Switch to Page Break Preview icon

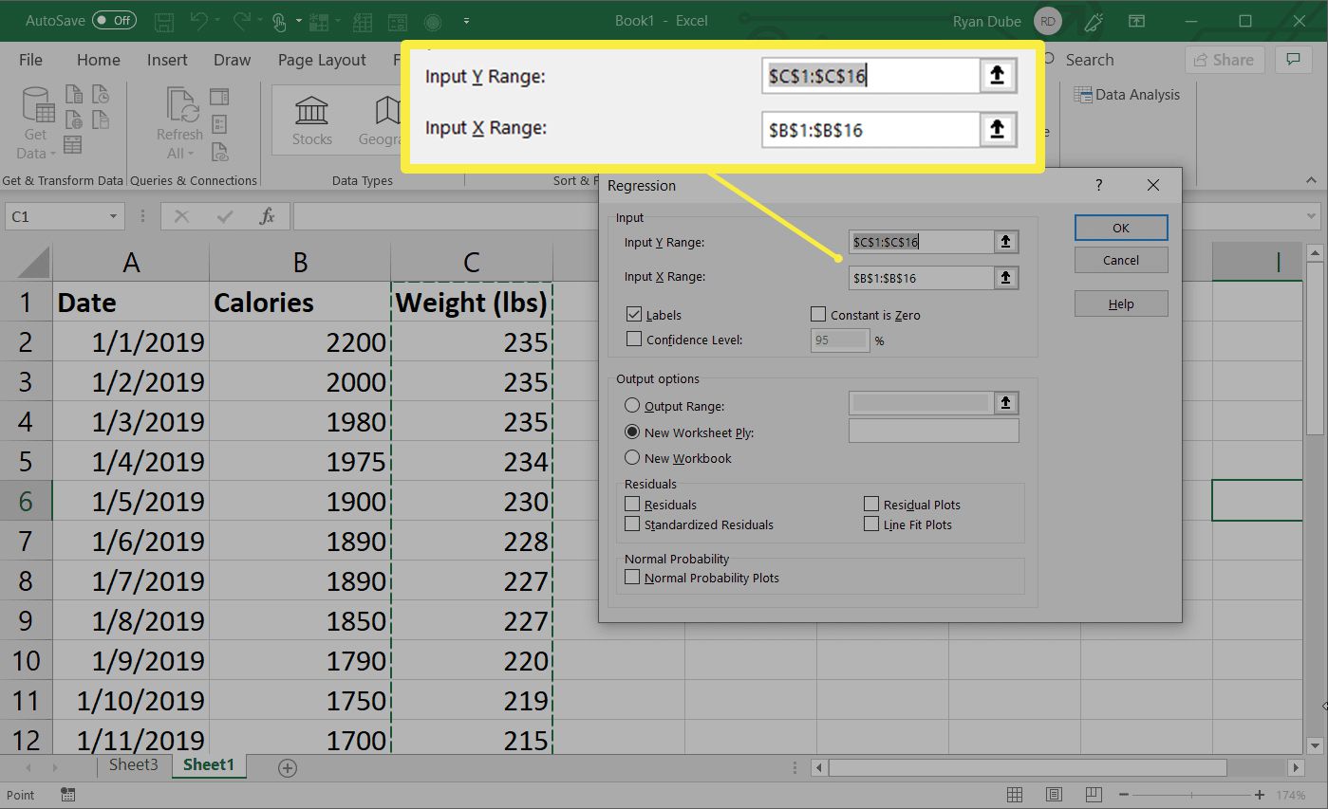[x=1093, y=795]
